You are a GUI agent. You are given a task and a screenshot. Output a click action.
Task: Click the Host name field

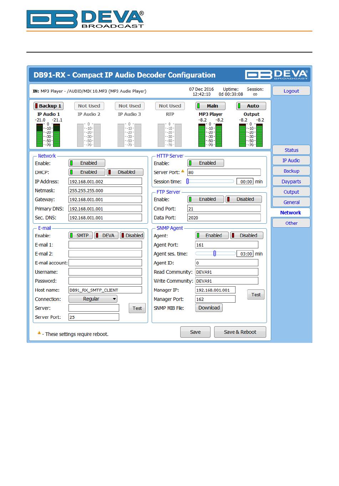pyautogui.click(x=105, y=290)
